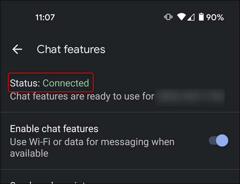This screenshot has height=184, width=240.
Task: Tap the word 'available' under Enable chat features
Action: 29,153
